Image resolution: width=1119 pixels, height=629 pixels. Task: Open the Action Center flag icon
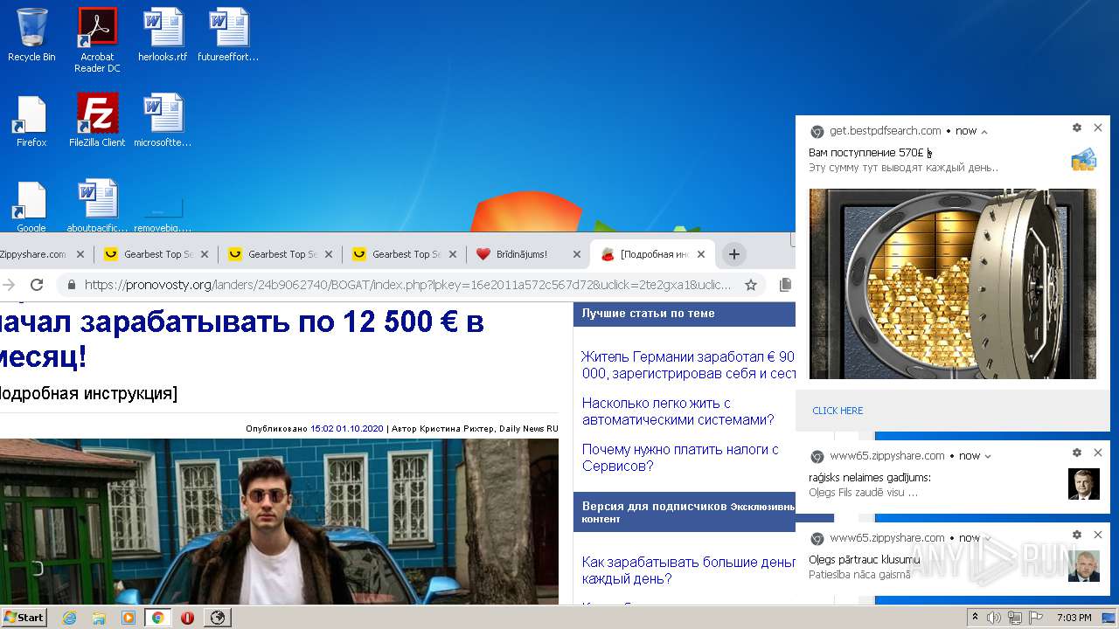tap(1036, 618)
